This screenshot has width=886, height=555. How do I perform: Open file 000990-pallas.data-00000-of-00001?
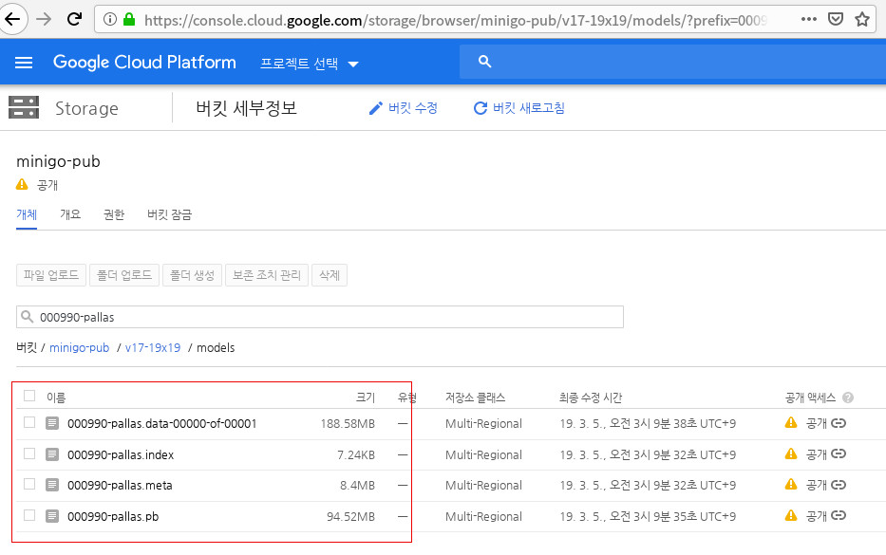(x=162, y=423)
